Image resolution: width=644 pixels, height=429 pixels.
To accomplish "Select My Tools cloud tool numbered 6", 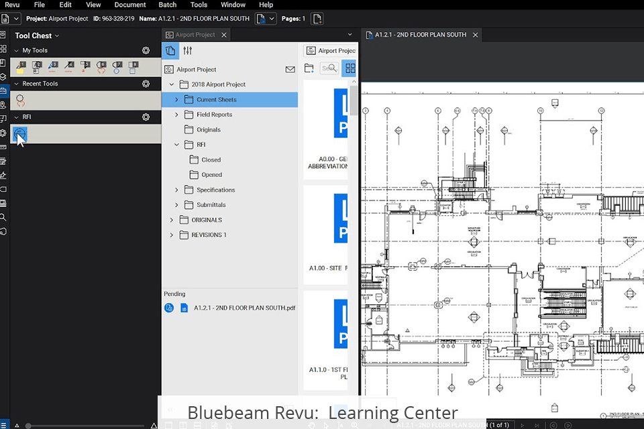I will [101, 67].
